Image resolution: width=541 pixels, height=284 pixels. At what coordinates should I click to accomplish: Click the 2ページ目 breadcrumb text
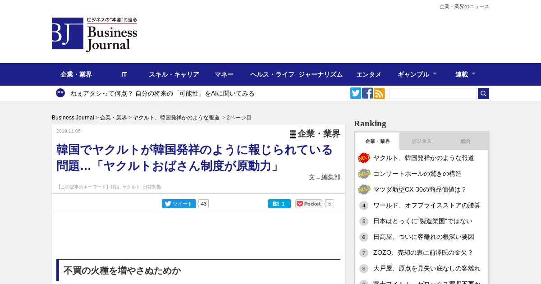coord(239,118)
